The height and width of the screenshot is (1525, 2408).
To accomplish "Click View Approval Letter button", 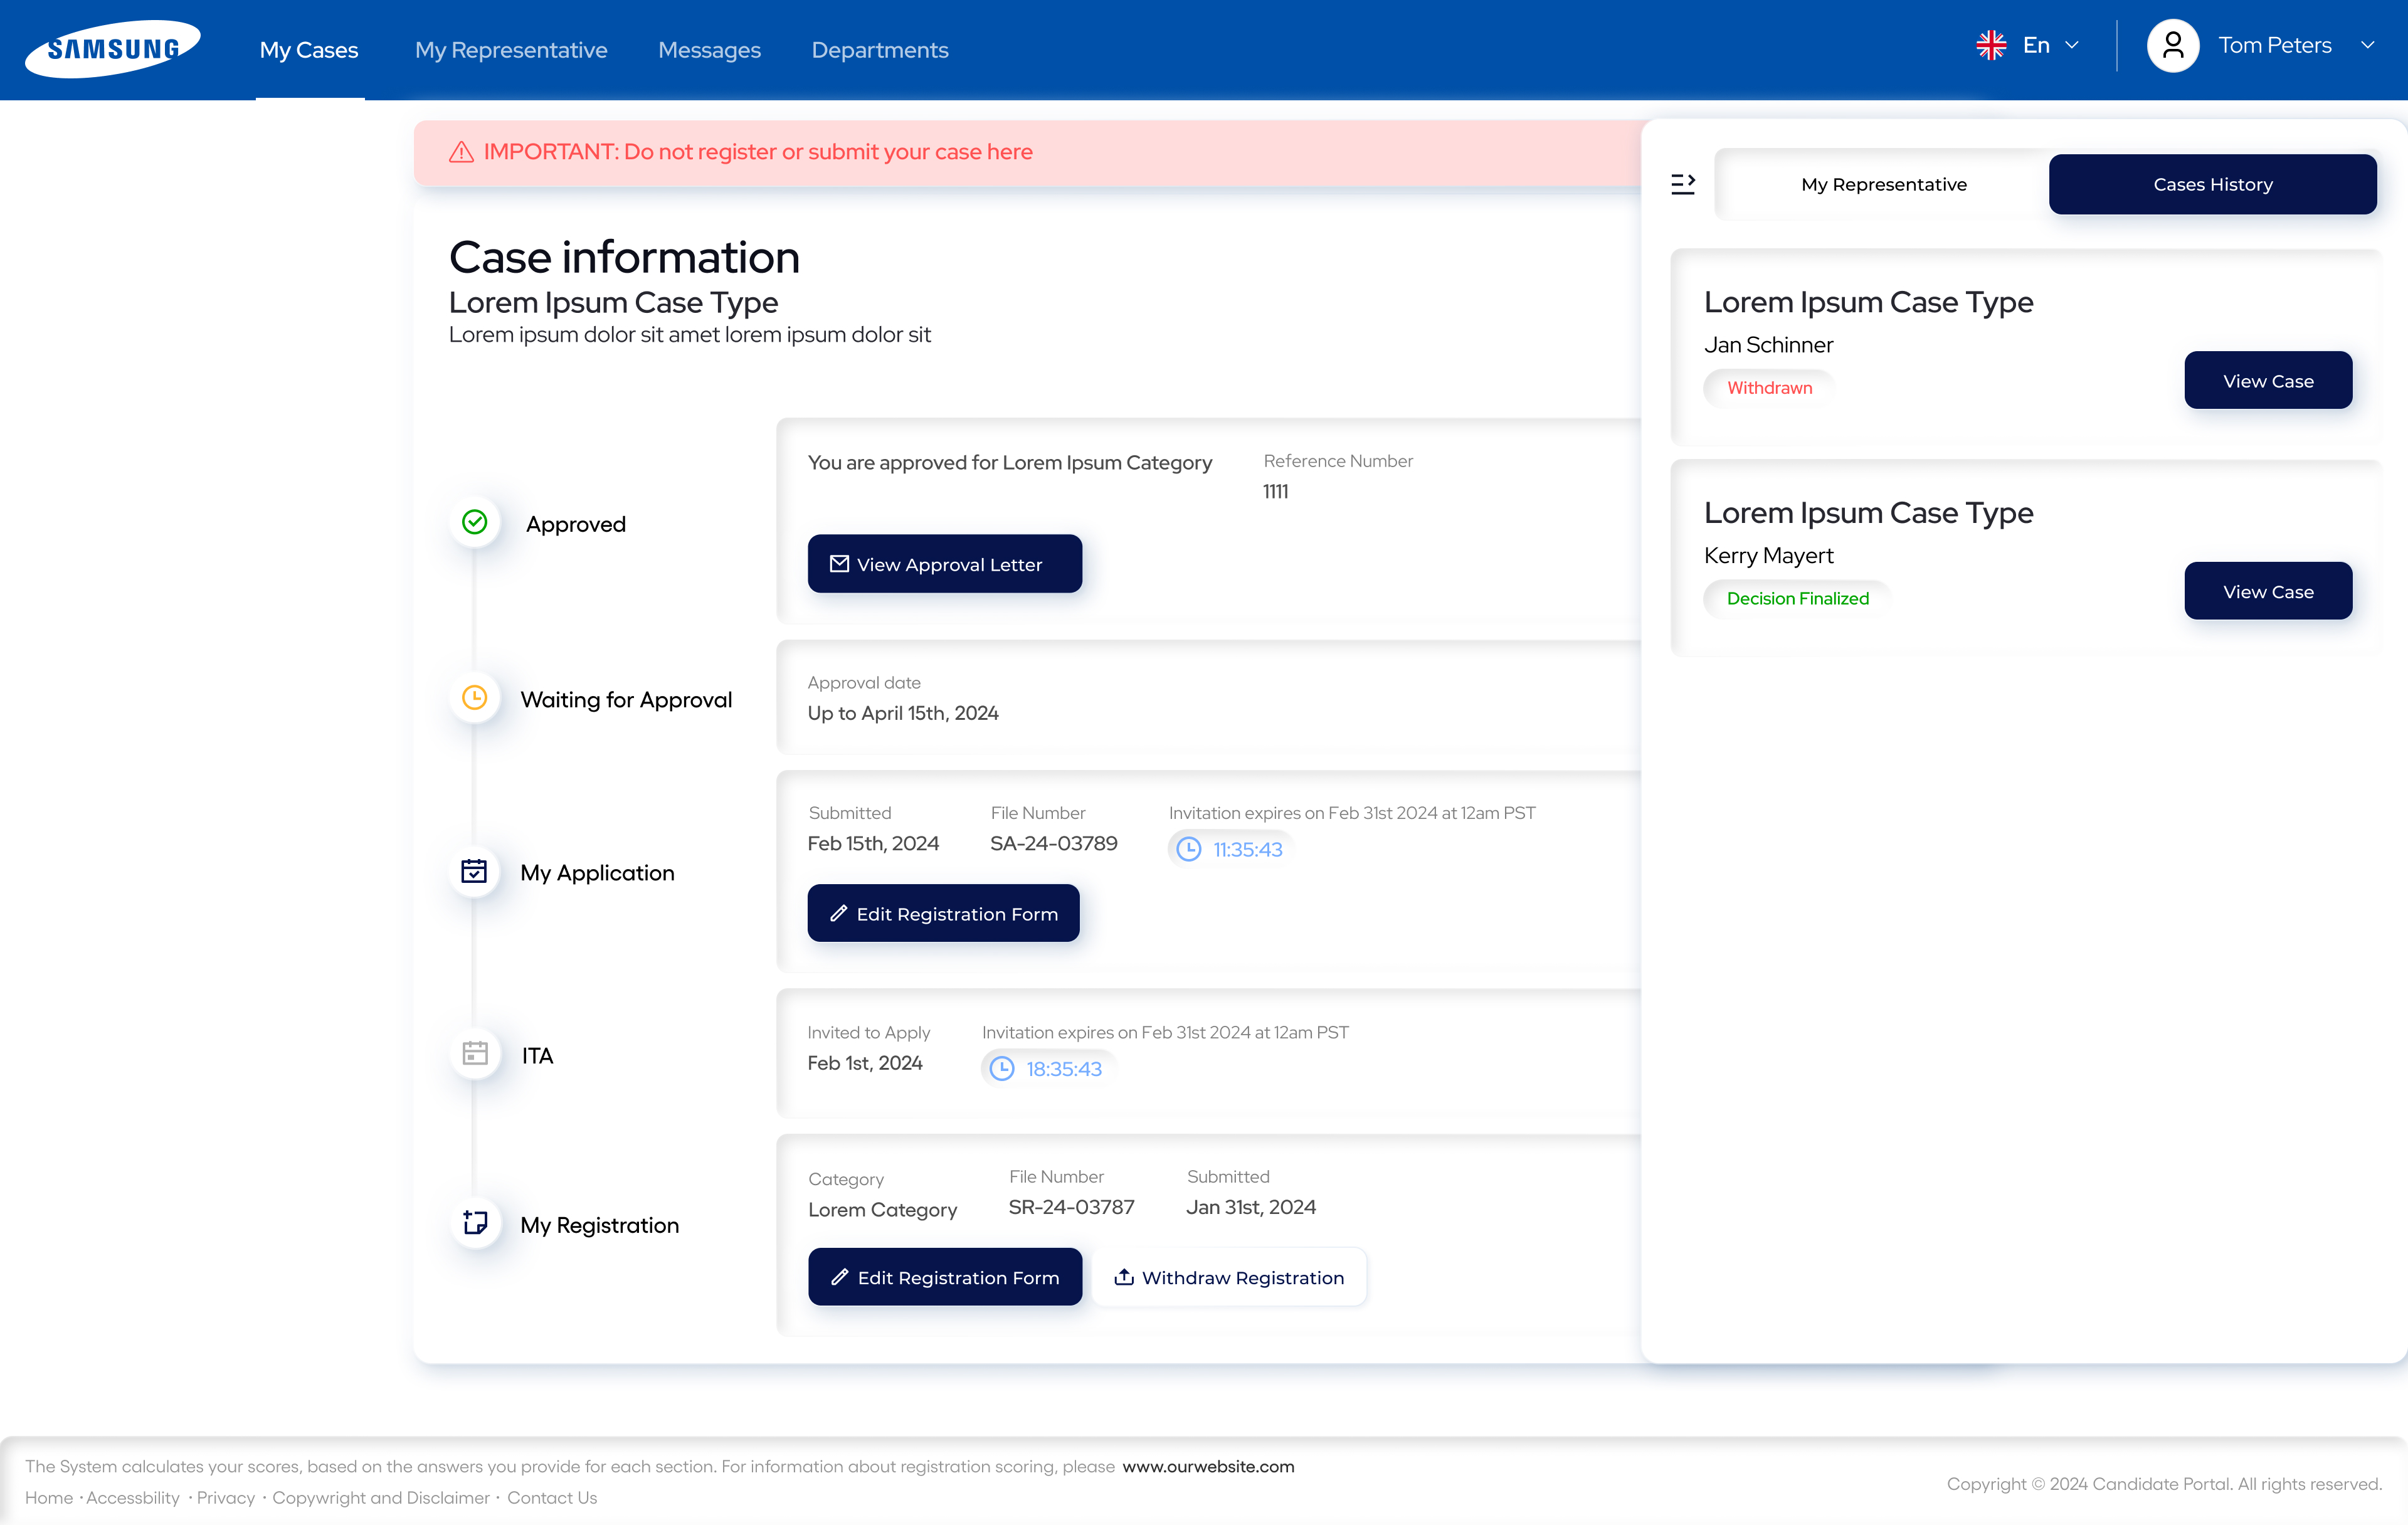I will point(944,564).
